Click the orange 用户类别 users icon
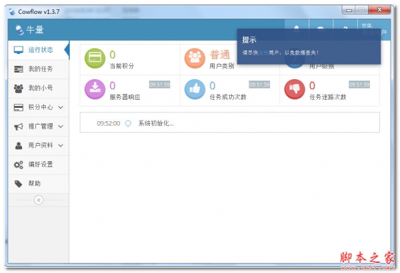Viewport: 400px width, 273px height. pyautogui.click(x=195, y=59)
